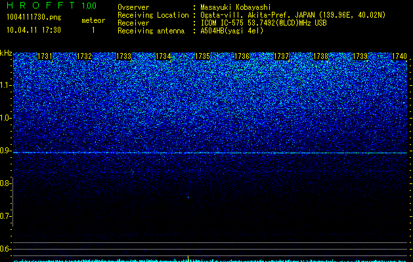Click the HROFFT 1.00 title text
Viewport: 413px width, 262px height.
(x=51, y=5)
